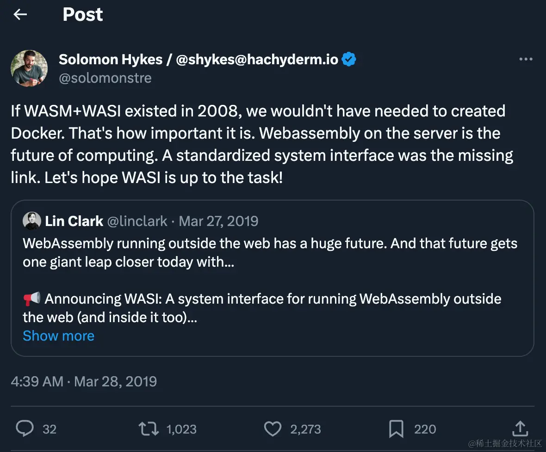
Task: Click the @solomonstre handle
Action: pos(105,78)
